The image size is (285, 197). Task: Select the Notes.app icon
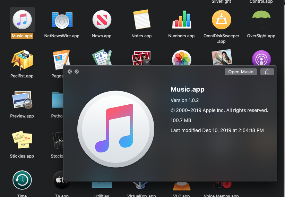[x=142, y=19]
